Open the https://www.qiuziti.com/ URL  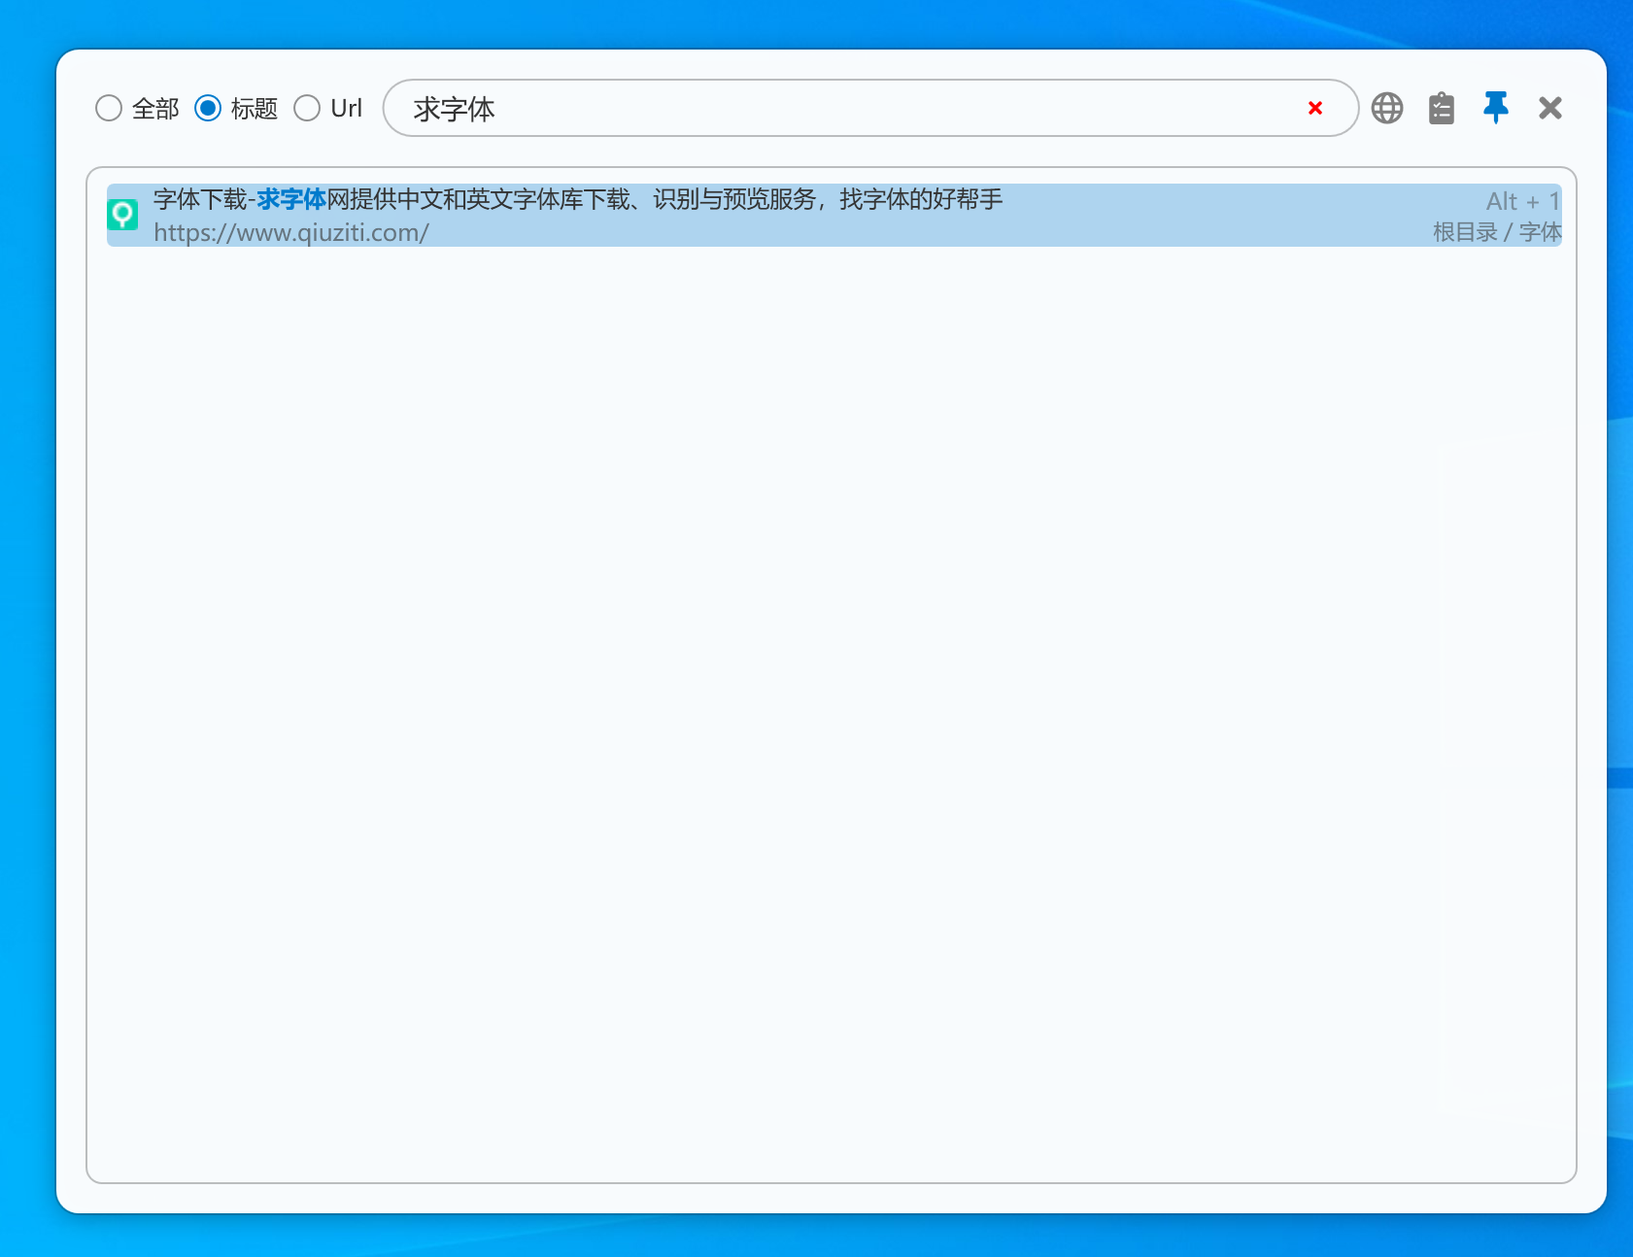click(290, 233)
